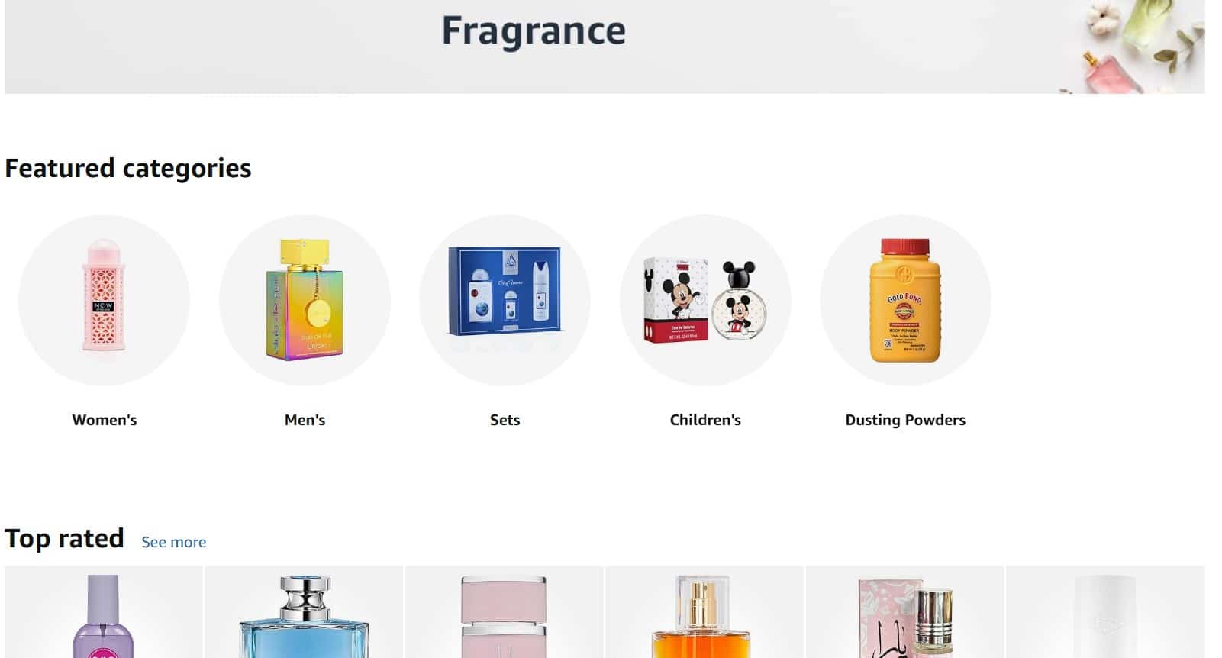View the purple perfume bottle product
1222x658 pixels.
104,612
